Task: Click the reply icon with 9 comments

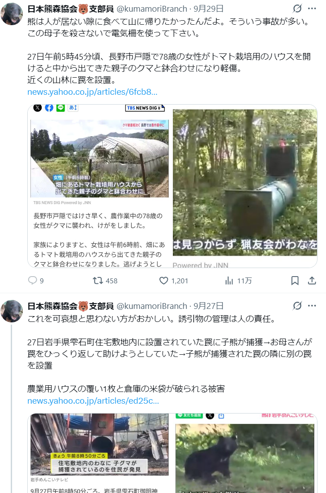Action: tap(33, 281)
